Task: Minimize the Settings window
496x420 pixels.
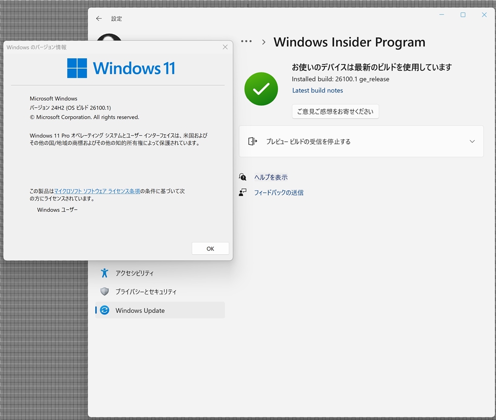Action: coord(442,15)
